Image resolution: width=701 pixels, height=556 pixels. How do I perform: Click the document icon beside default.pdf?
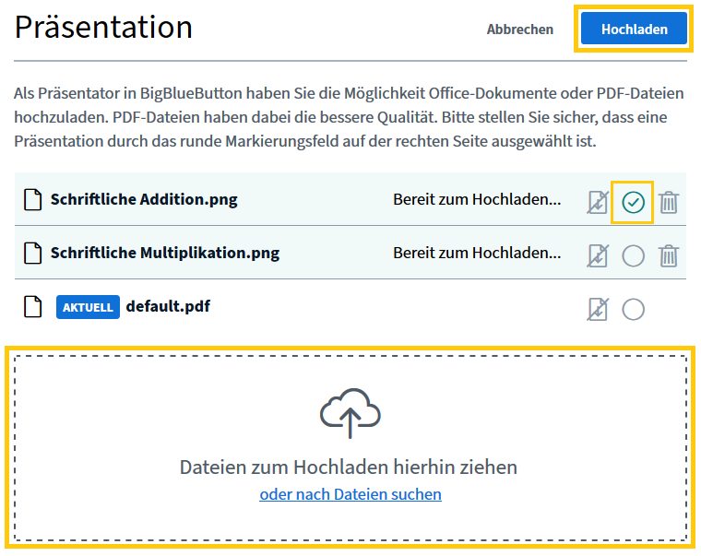32,307
